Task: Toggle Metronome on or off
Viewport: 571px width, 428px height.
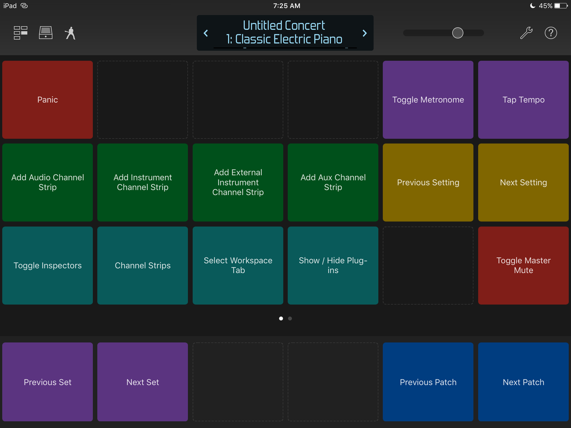Action: 428,100
